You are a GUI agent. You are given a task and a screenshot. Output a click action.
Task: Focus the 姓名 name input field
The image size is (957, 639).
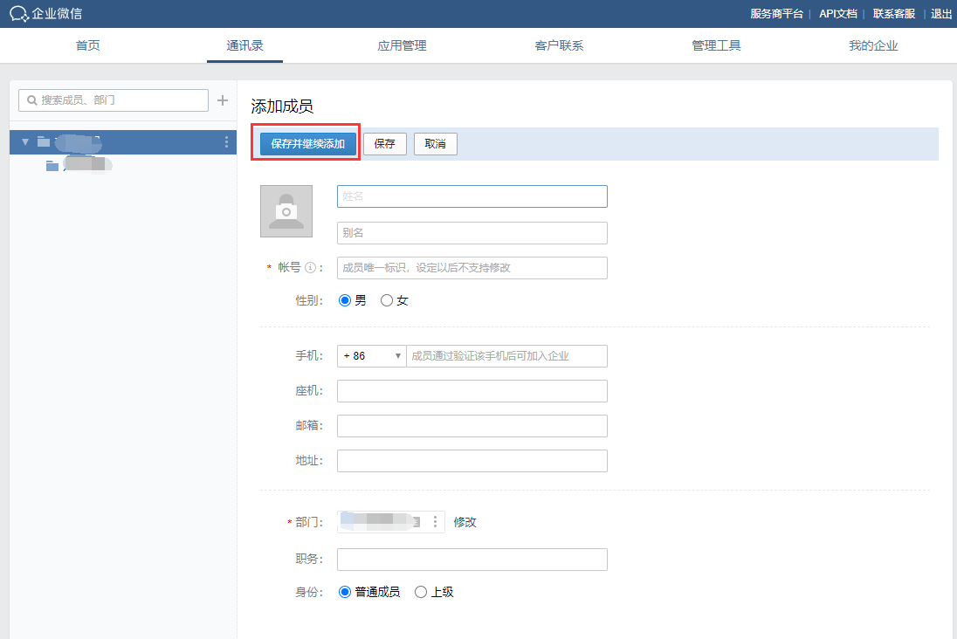[x=472, y=196]
